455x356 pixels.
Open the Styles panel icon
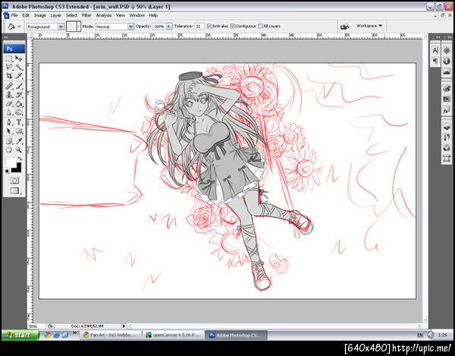447,110
